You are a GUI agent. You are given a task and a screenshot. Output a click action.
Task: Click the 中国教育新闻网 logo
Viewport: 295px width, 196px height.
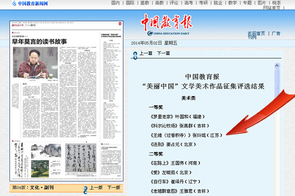[x=30, y=3]
